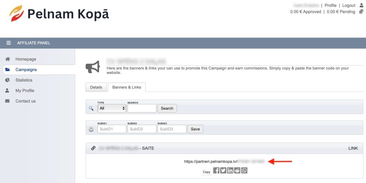Screen dimensions: 366x183
Task: Click into the Search text field
Action: [x=142, y=108]
